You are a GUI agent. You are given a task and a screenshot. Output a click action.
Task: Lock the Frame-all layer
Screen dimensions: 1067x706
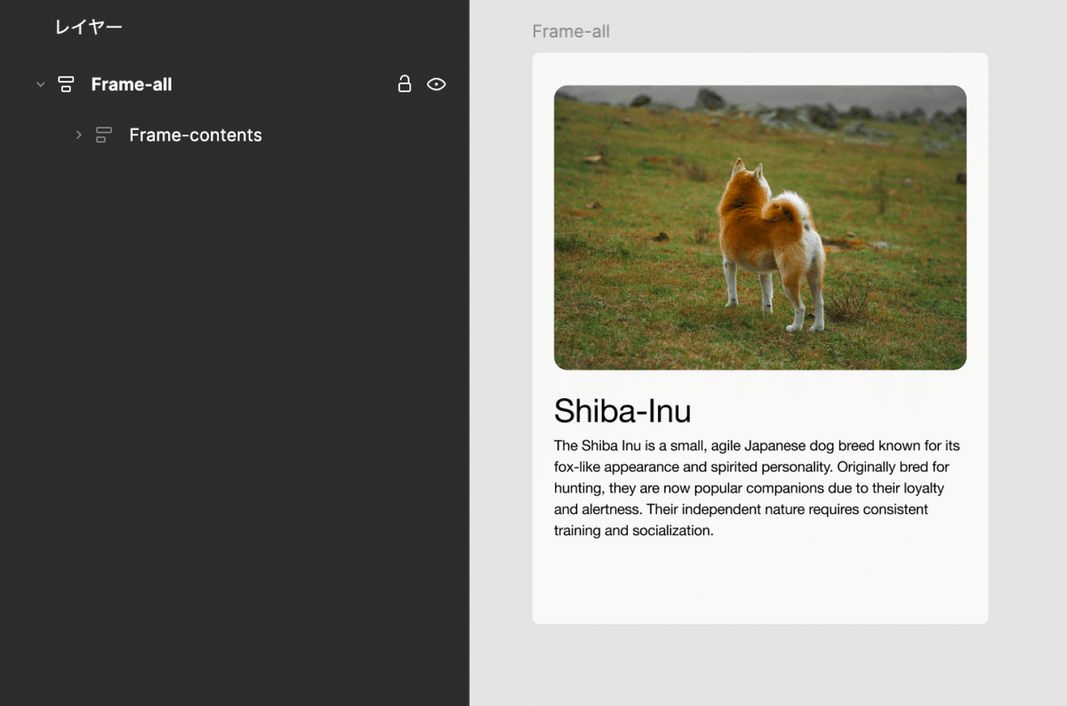[x=404, y=84]
